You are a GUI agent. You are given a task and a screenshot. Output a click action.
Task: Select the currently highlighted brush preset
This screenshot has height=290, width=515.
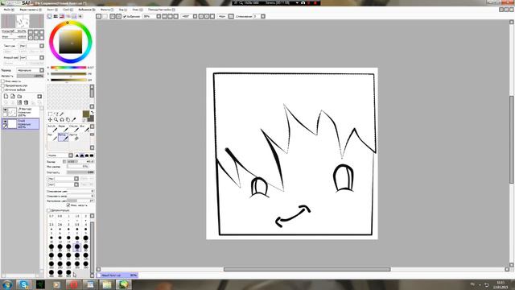coord(63,137)
